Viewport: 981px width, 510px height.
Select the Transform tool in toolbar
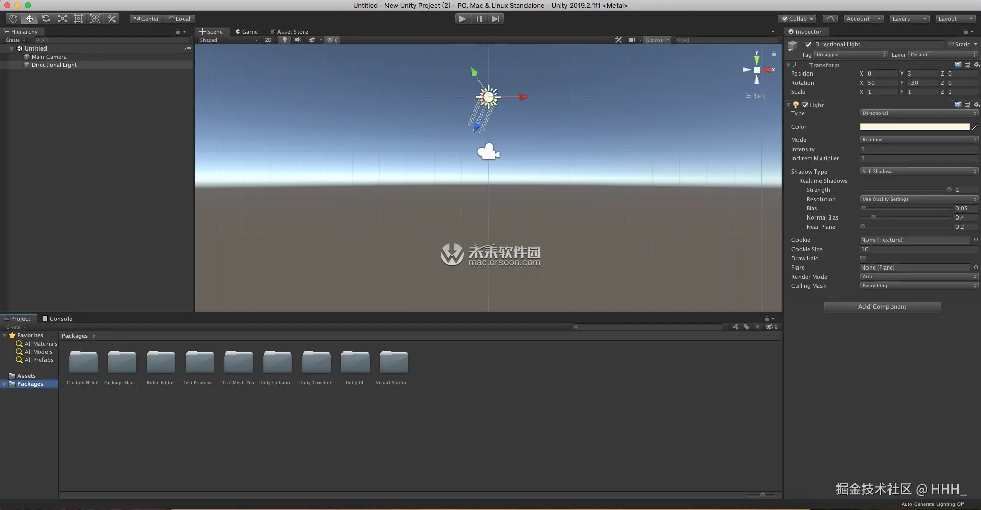click(95, 19)
